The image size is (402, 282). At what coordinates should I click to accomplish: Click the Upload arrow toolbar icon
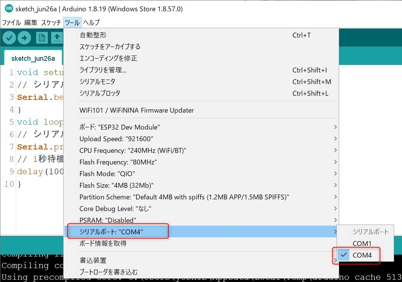24,38
